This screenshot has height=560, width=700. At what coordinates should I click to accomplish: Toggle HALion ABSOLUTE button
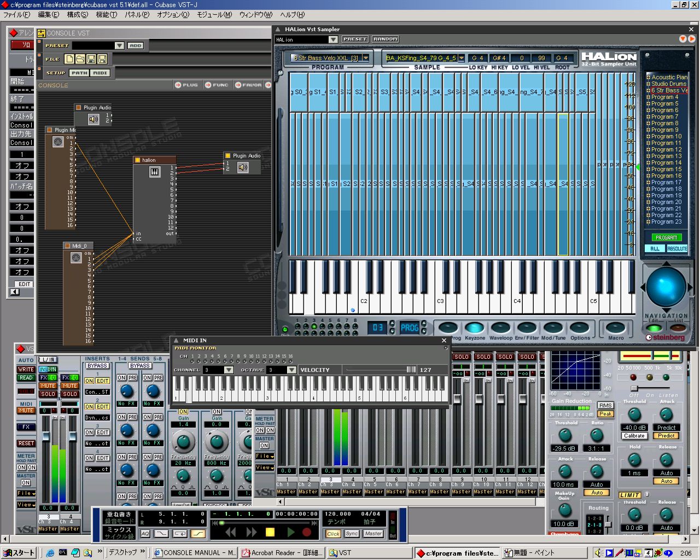click(x=677, y=248)
